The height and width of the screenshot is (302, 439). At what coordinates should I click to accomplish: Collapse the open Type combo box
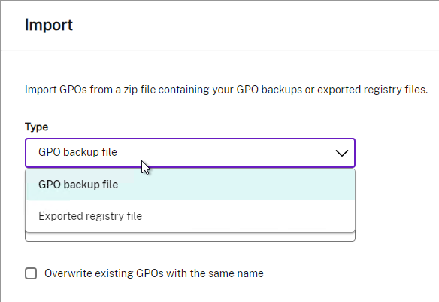pyautogui.click(x=190, y=153)
